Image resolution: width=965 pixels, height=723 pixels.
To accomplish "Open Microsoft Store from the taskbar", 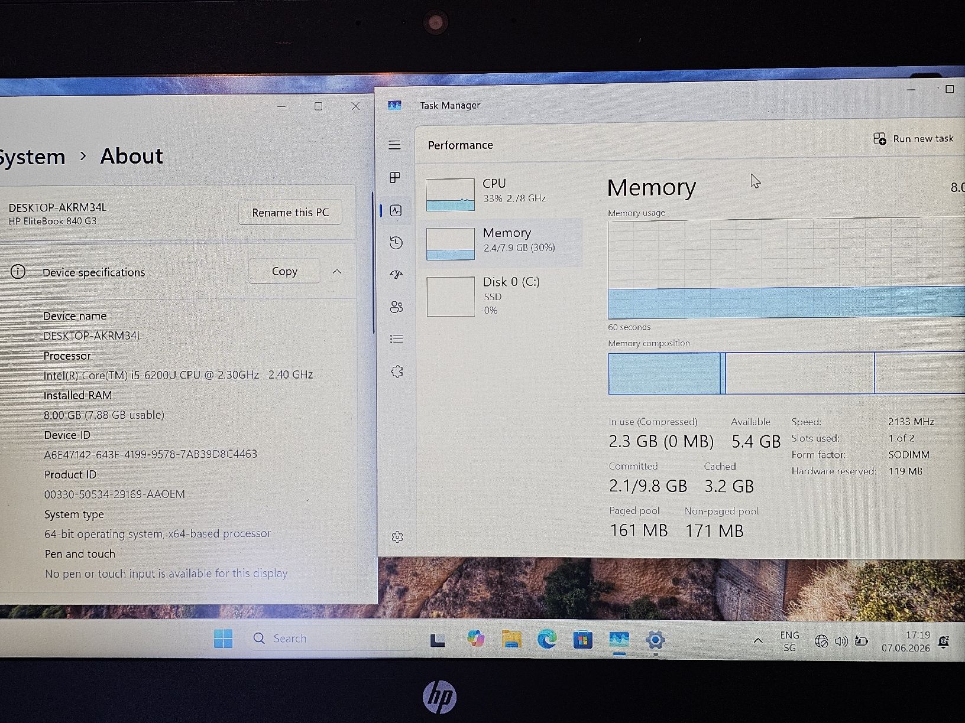I will pyautogui.click(x=583, y=640).
